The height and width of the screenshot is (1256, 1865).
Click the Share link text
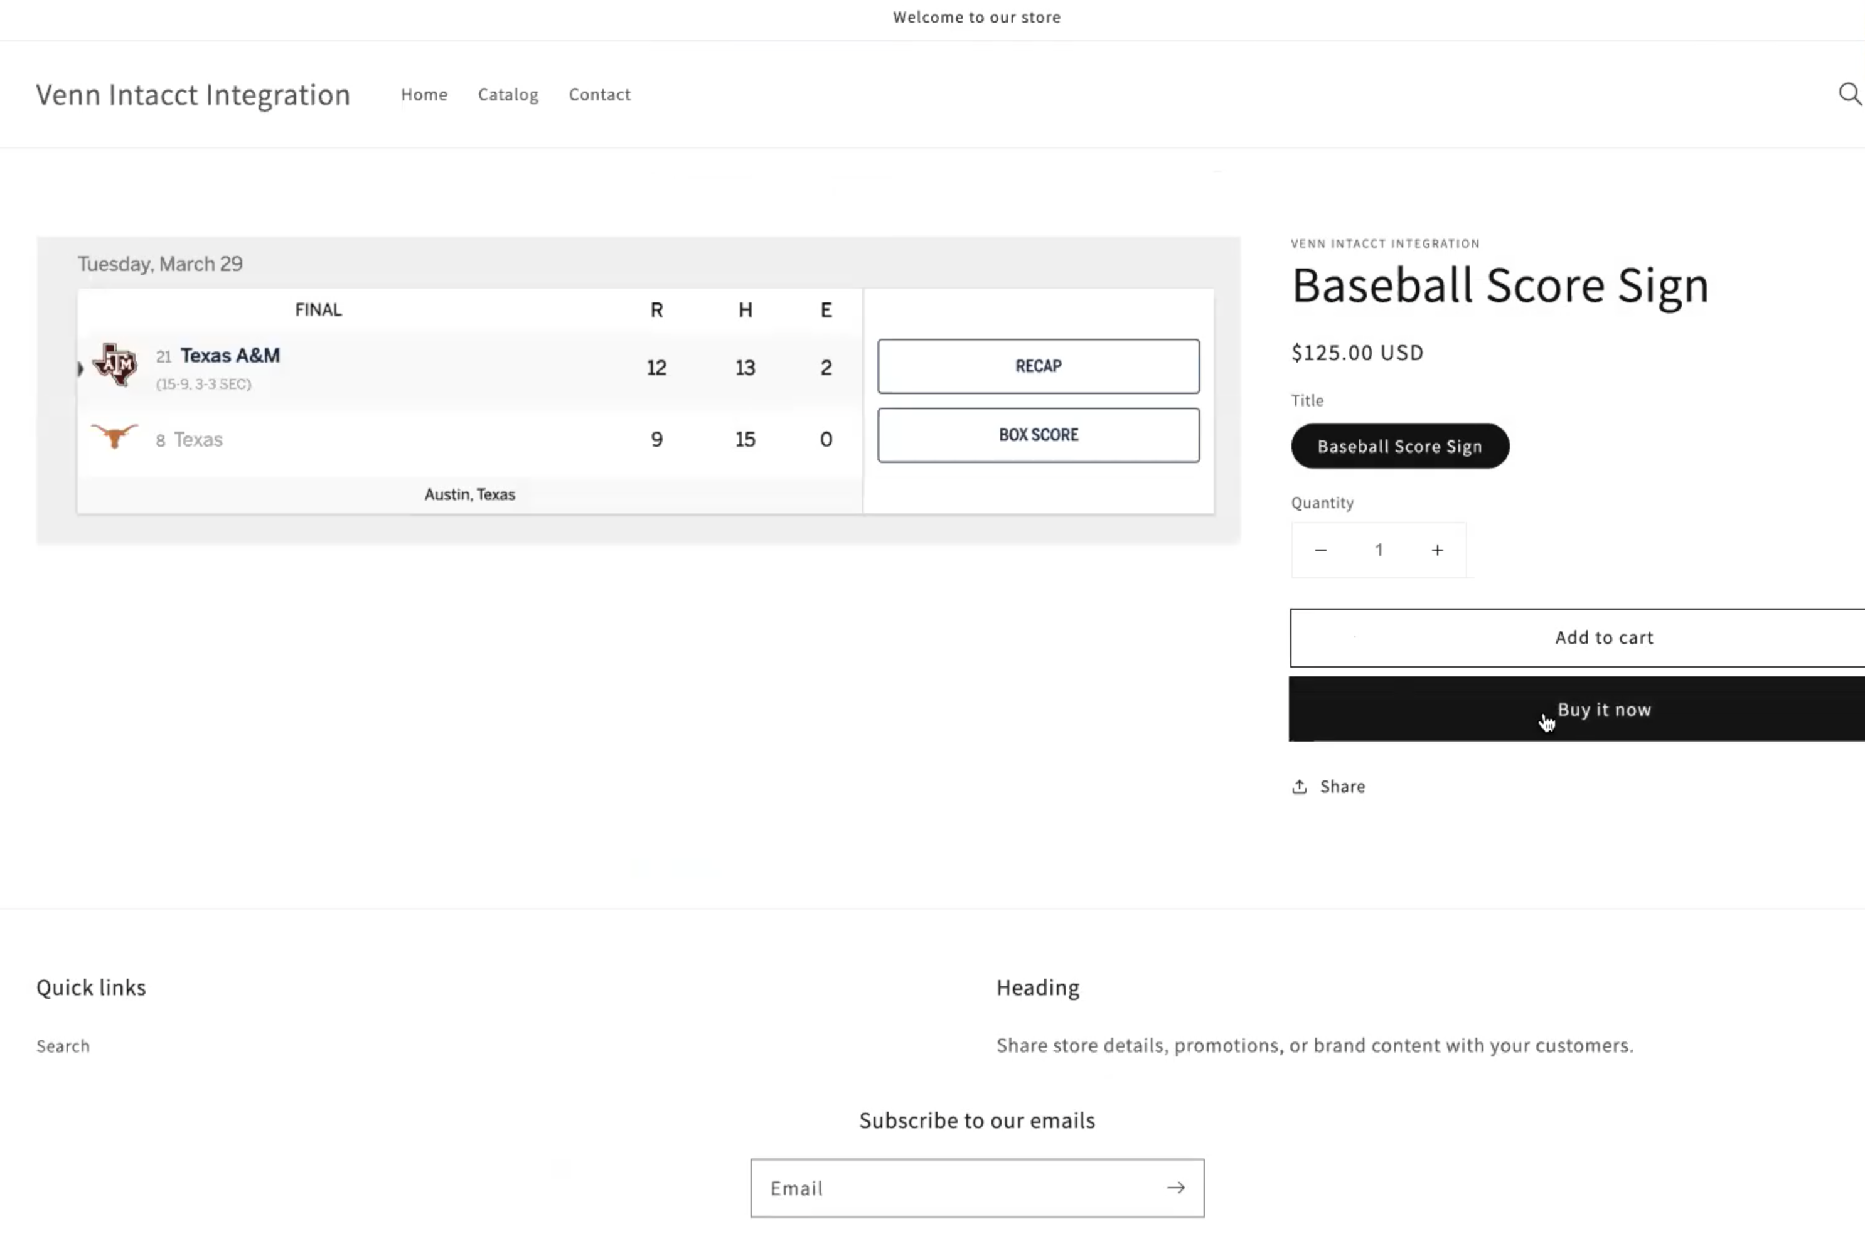(x=1343, y=787)
